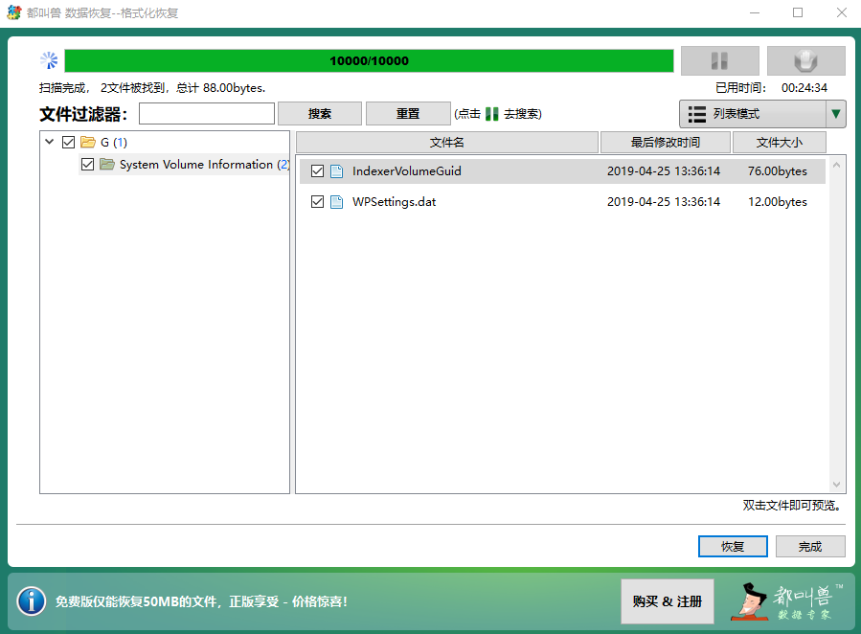Uncheck the WPSettings.dat file checkbox
The width and height of the screenshot is (861, 634).
317,202
